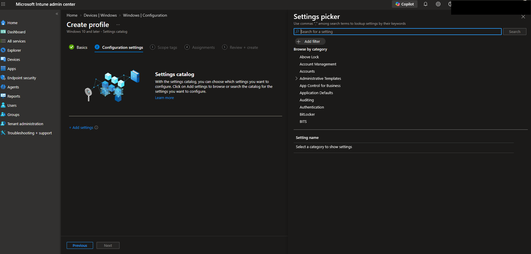Open the app launcher waffle icon

coord(3,4)
